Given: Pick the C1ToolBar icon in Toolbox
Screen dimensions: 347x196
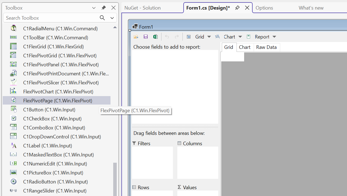Looking at the screenshot, I should (x=13, y=37).
